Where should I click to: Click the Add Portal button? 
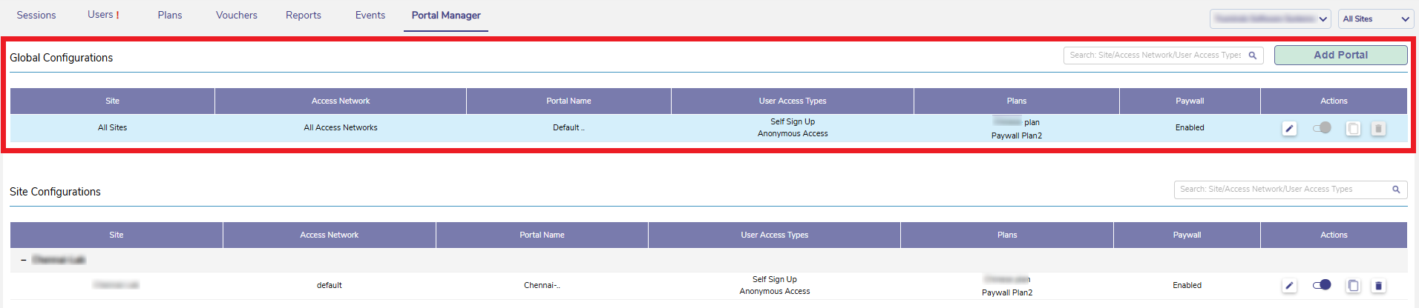[x=1340, y=56]
